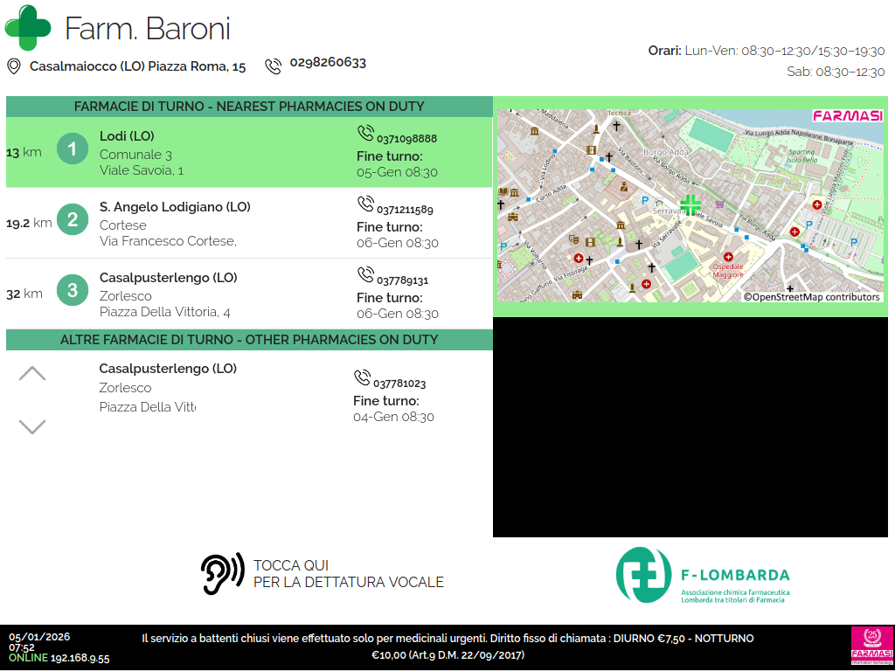Viewport: 895px width, 671px height.
Task: Click phone icon for S. Angelo Lodigiano
Action: [x=365, y=204]
